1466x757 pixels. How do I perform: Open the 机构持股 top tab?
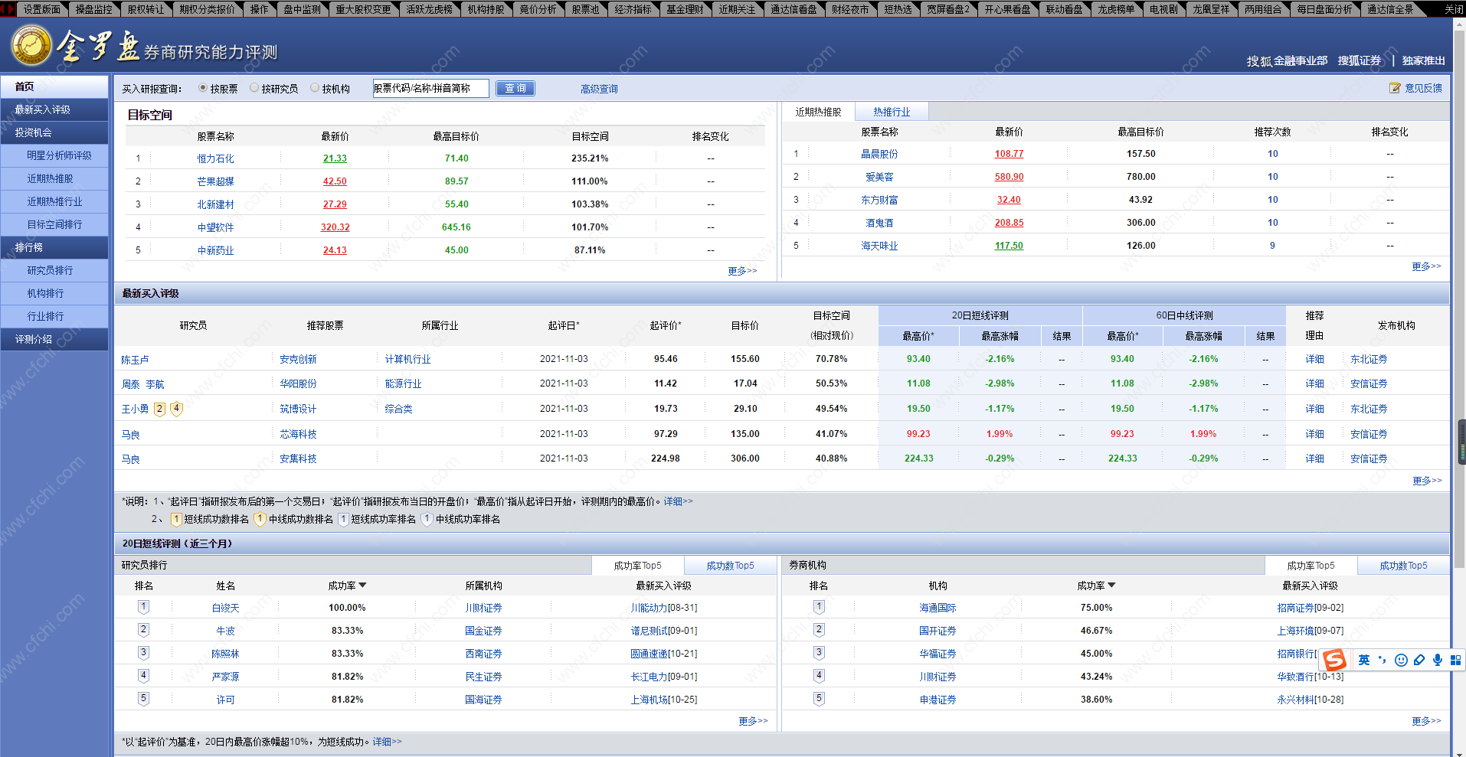486,9
